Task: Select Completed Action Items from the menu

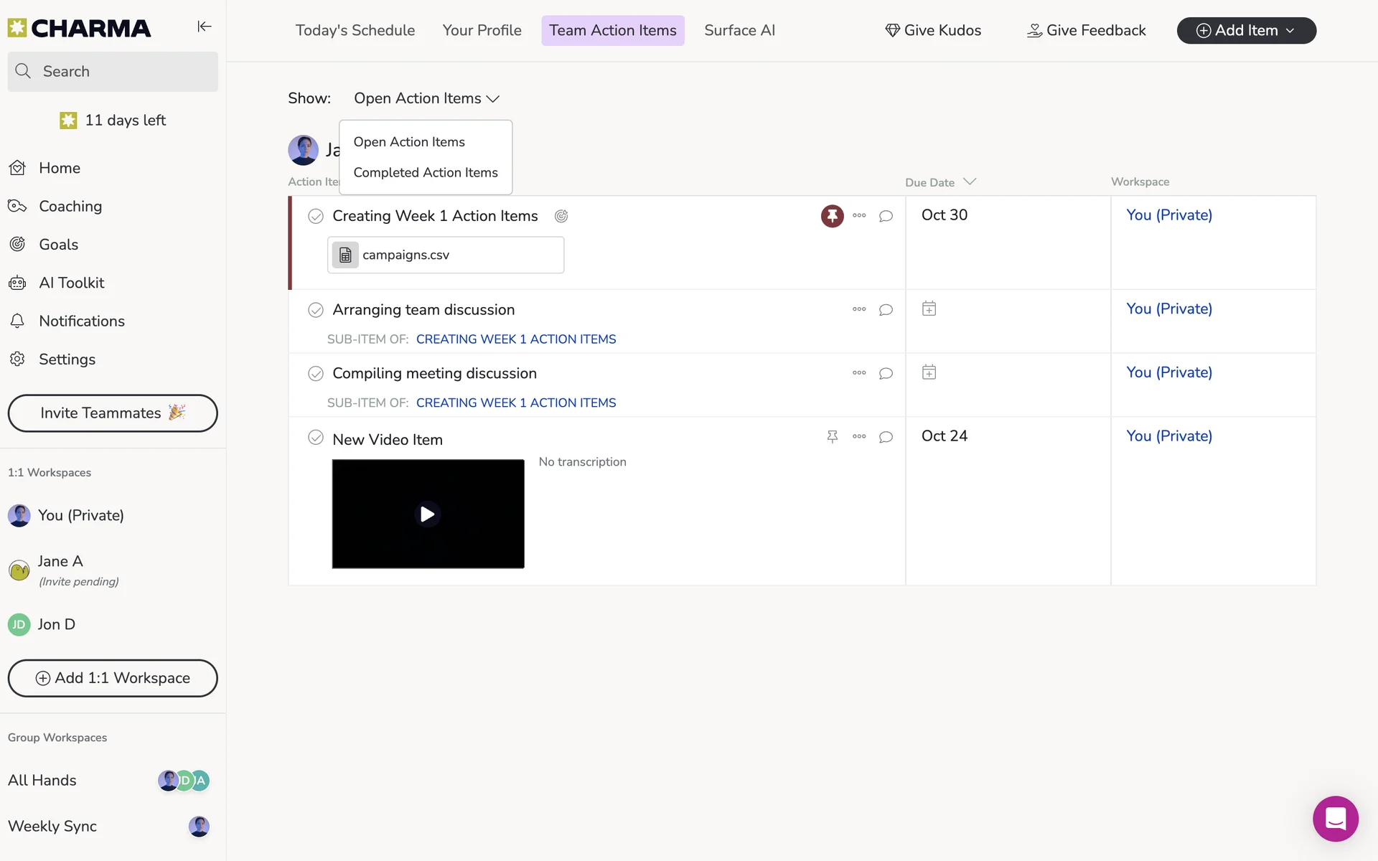Action: point(425,172)
